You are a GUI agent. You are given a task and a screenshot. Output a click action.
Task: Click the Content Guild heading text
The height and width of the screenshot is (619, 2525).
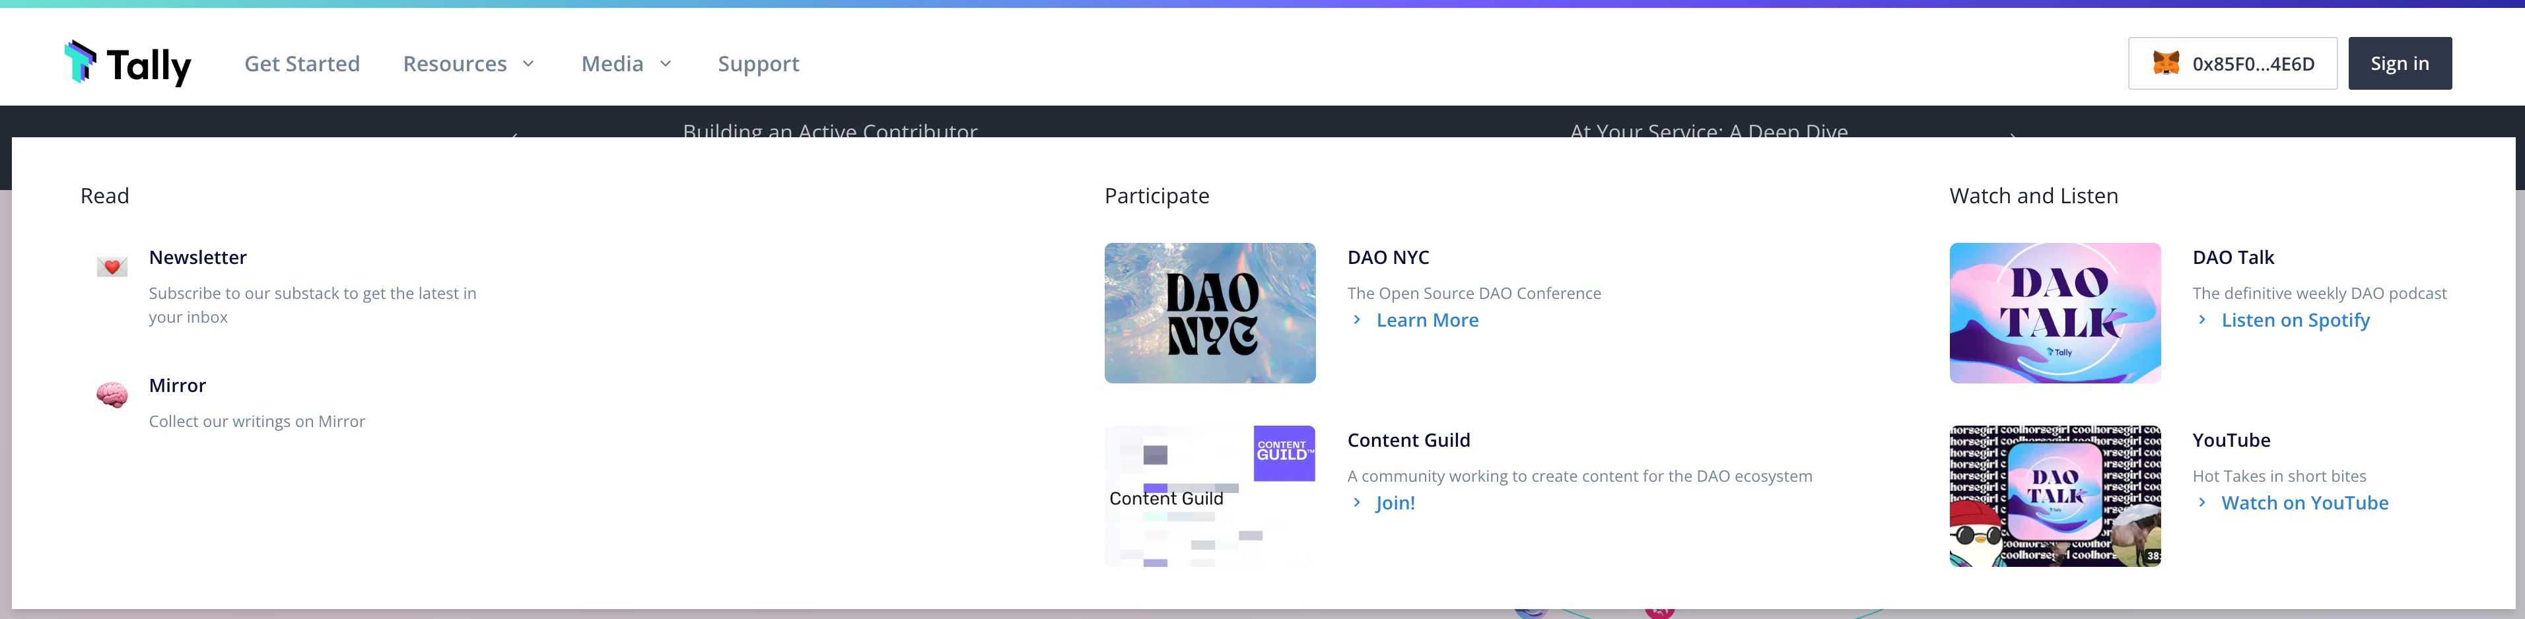coord(1408,440)
